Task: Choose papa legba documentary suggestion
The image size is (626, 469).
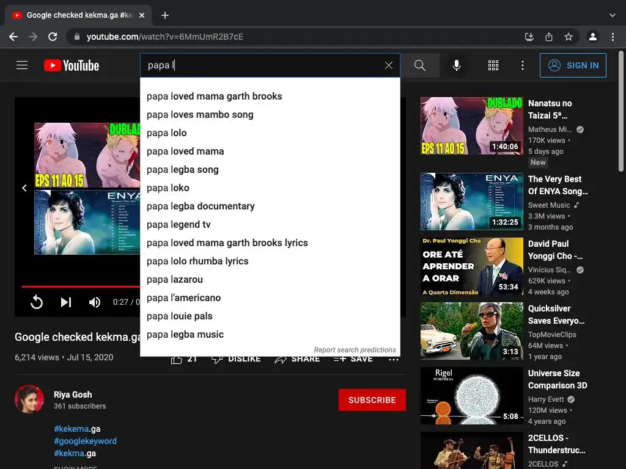Action: [270, 206]
